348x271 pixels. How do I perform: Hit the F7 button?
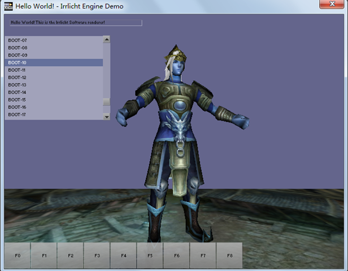tap(203, 256)
